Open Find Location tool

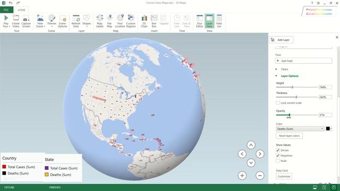pos(120,21)
